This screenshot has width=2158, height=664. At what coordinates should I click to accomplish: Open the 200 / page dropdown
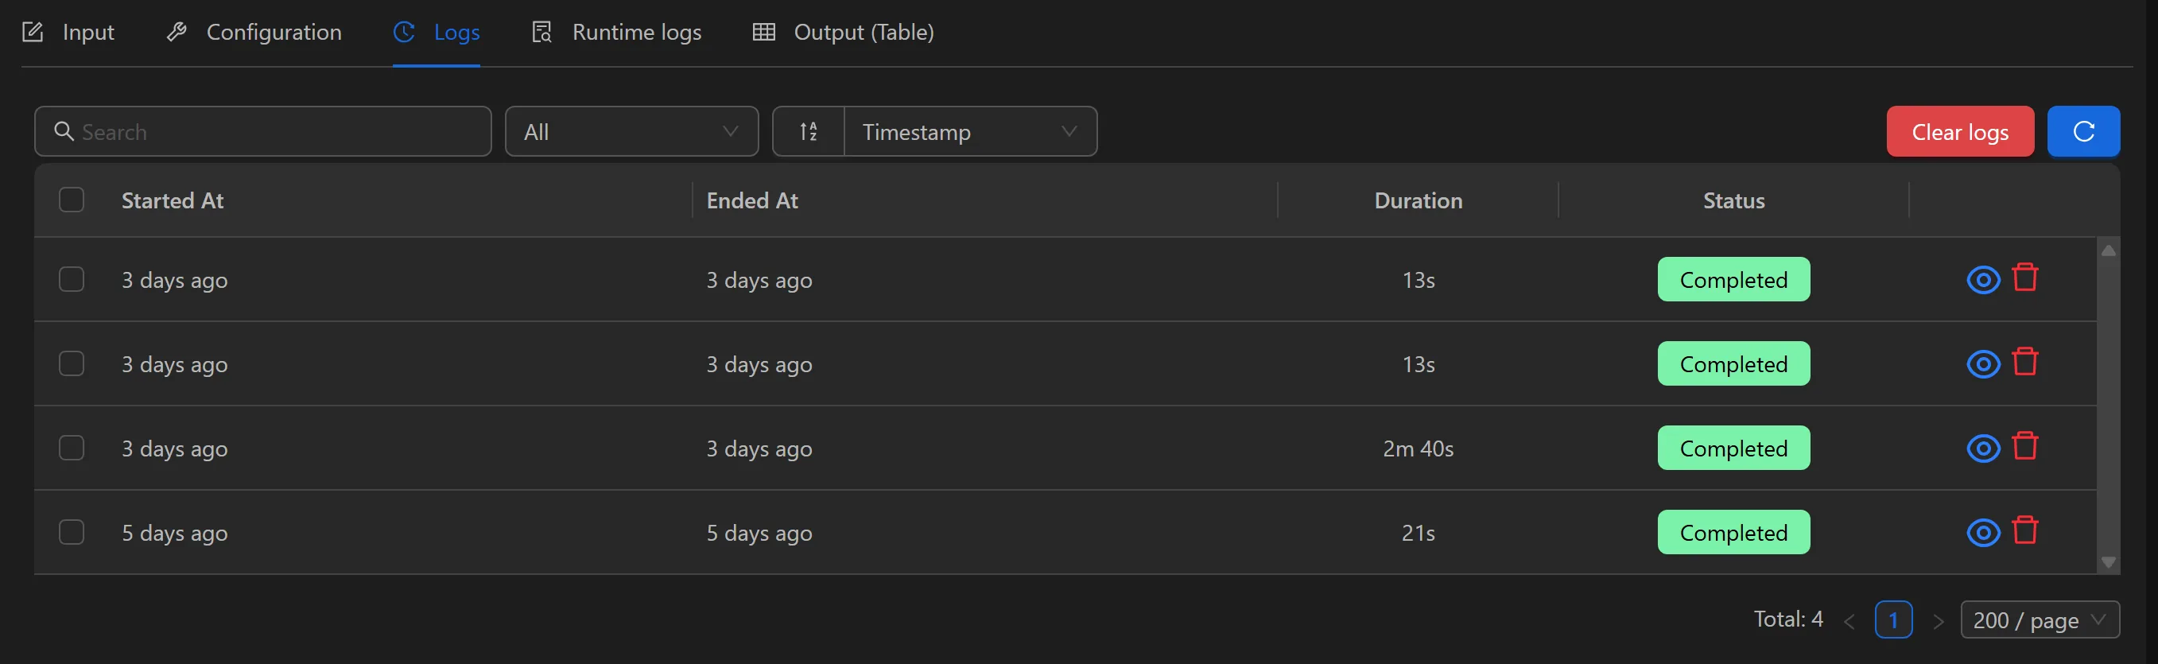[x=2039, y=619]
